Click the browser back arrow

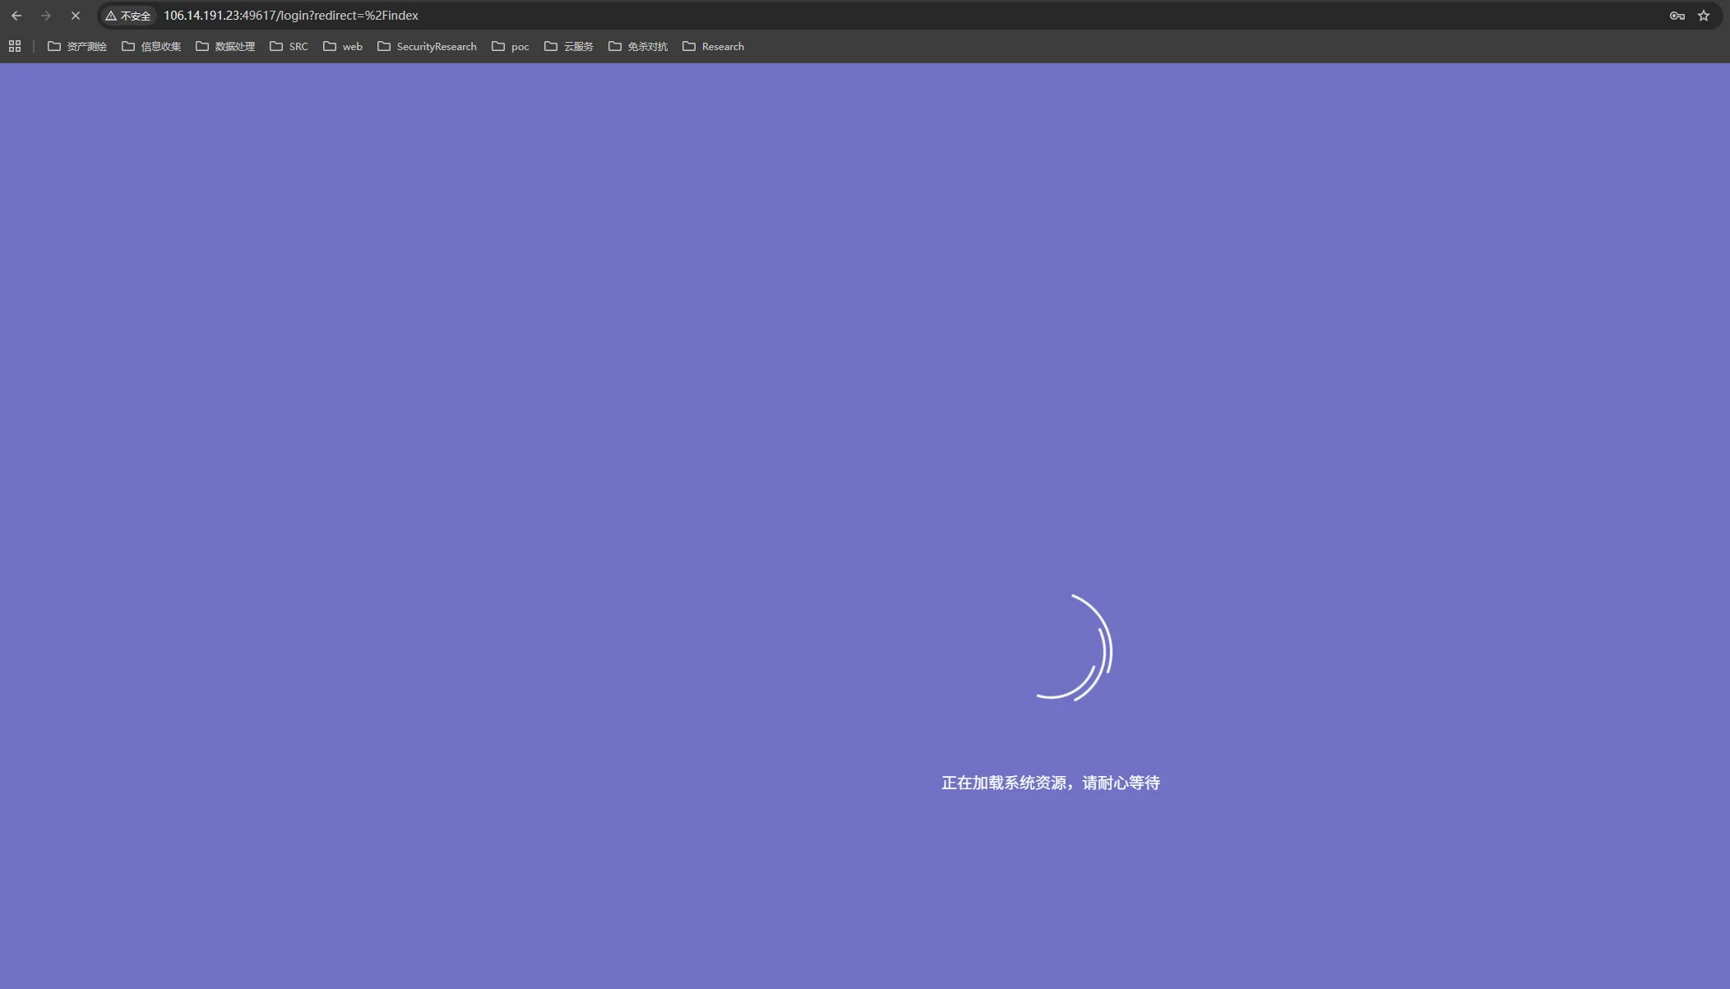pos(16,16)
